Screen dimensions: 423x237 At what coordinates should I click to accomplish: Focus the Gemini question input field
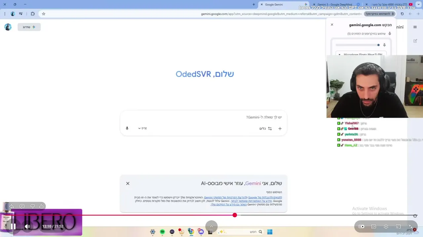[x=203, y=117]
